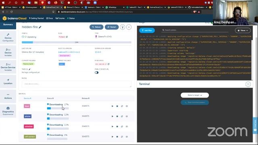Click Add filter button in Logs
Image resolution: width=258 pixels, height=145 pixels.
point(147,31)
